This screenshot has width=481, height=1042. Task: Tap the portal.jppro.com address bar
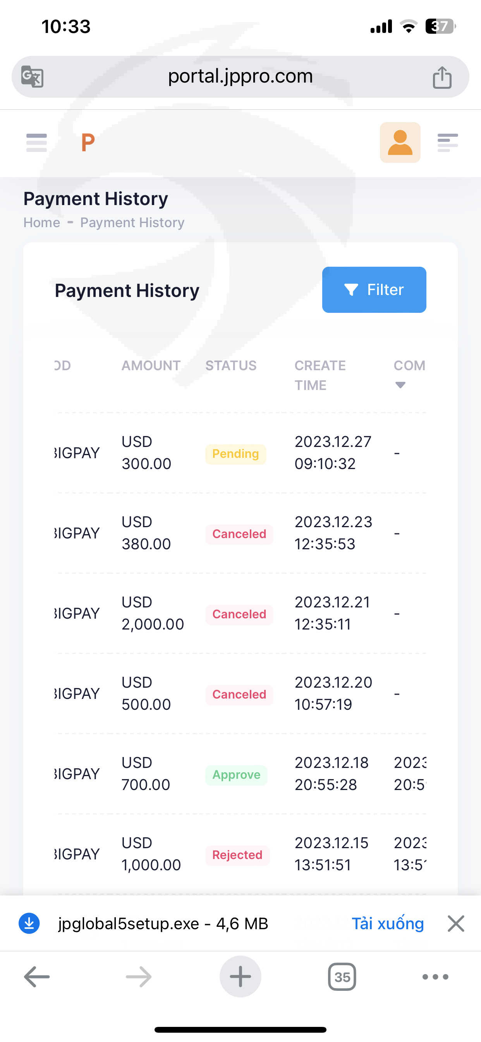[240, 76]
